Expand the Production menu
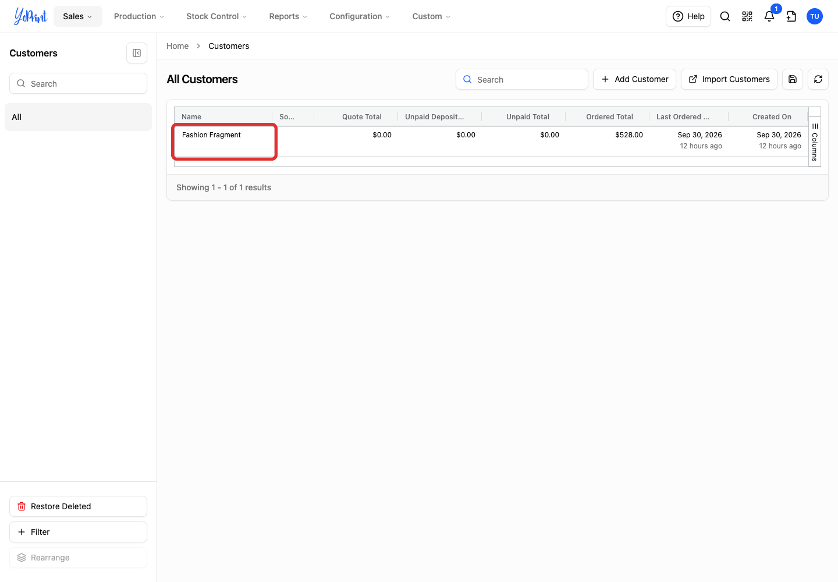Image resolution: width=838 pixels, height=582 pixels. point(139,16)
